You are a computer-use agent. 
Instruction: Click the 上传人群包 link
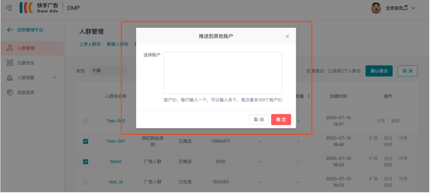(90, 44)
